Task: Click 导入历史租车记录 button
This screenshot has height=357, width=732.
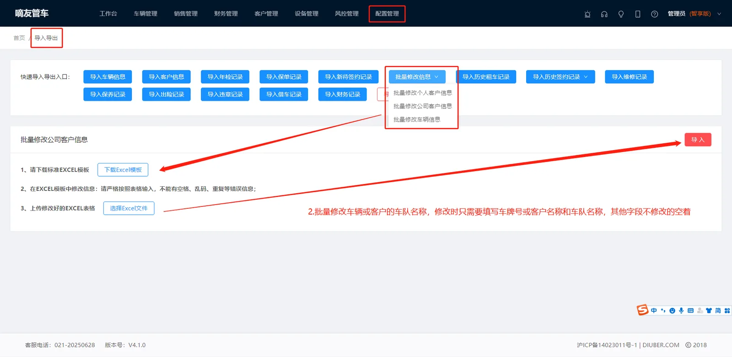Action: coord(486,77)
